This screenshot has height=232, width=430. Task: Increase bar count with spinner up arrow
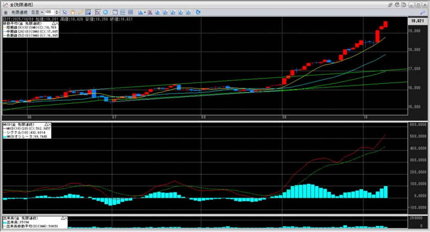point(57,11)
